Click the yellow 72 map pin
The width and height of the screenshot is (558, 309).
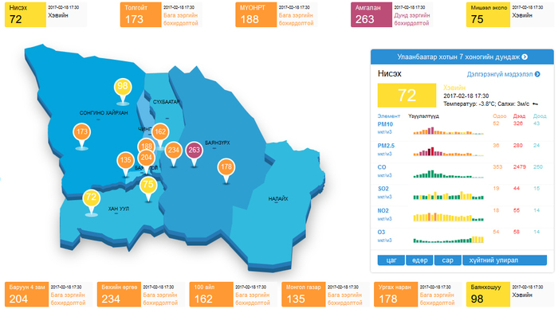91,198
